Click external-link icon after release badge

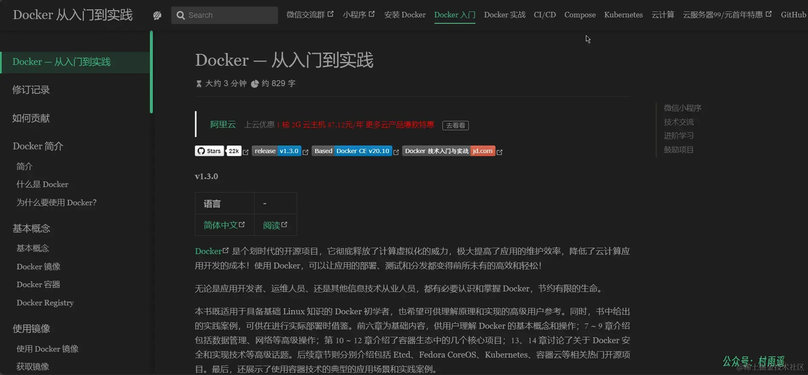coord(305,152)
